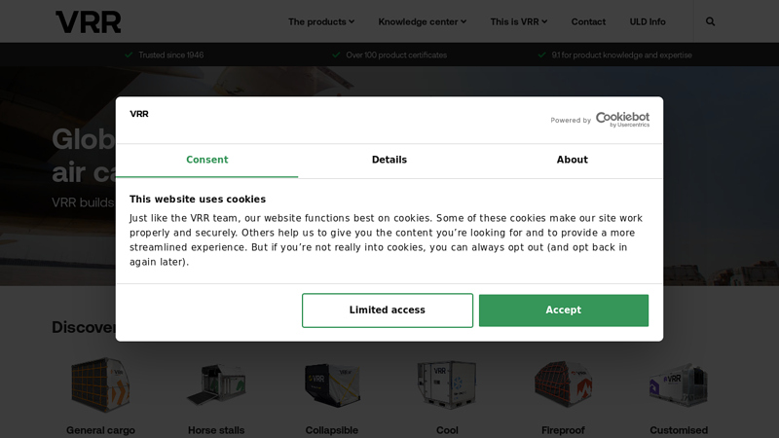779x438 pixels.
Task: Select Fireproof container thumbnail
Action: coord(563,384)
